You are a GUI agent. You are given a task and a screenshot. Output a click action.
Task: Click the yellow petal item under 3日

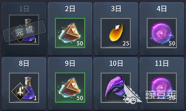pos(116,33)
